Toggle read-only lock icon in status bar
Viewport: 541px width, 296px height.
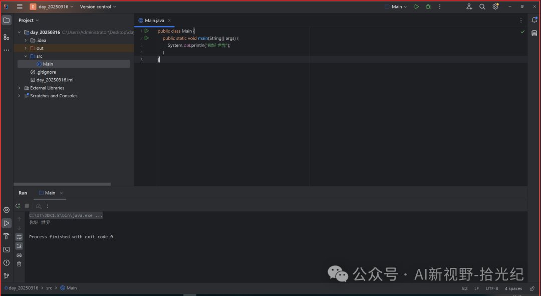pos(532,288)
